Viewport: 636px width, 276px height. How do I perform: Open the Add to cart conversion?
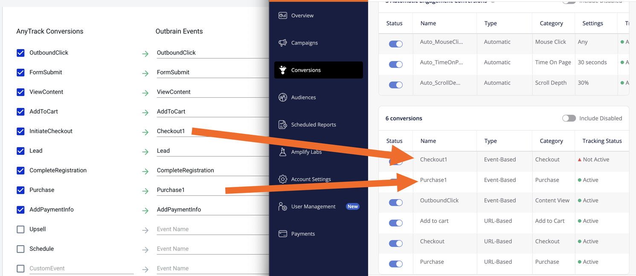coord(434,221)
